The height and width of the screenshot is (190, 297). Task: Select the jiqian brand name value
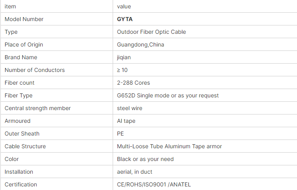(124, 57)
